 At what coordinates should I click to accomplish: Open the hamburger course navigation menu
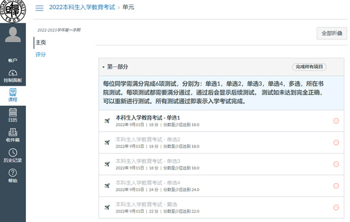click(x=39, y=8)
